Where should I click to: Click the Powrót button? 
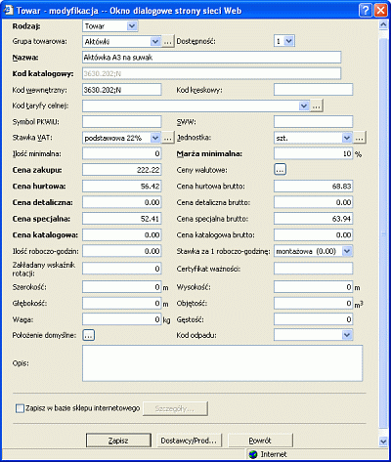[260, 441]
